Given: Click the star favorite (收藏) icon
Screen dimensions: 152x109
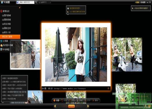Looking at the screenshot, I should click(54, 100).
